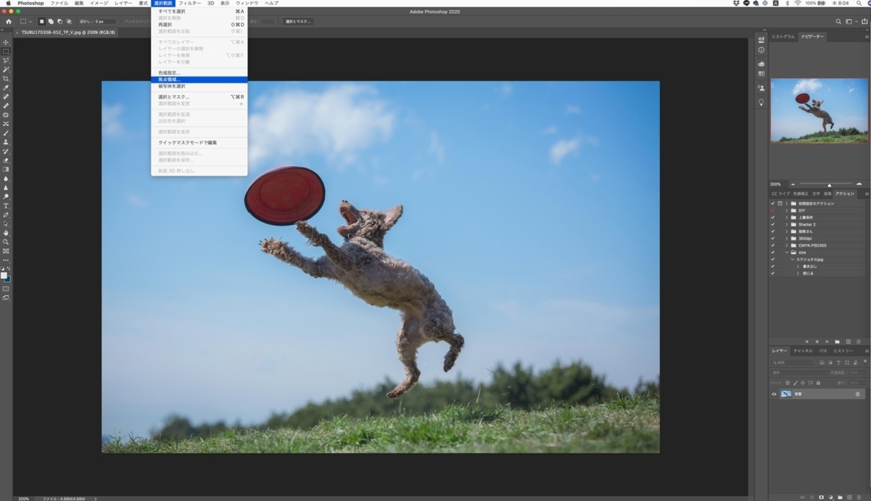Hide the 背景 layer with eye icon
Image resolution: width=871 pixels, height=501 pixels.
point(774,394)
